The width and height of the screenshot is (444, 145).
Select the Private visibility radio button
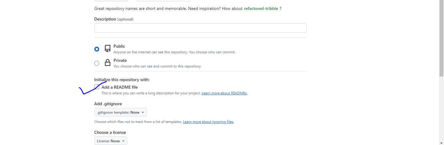coord(97,63)
